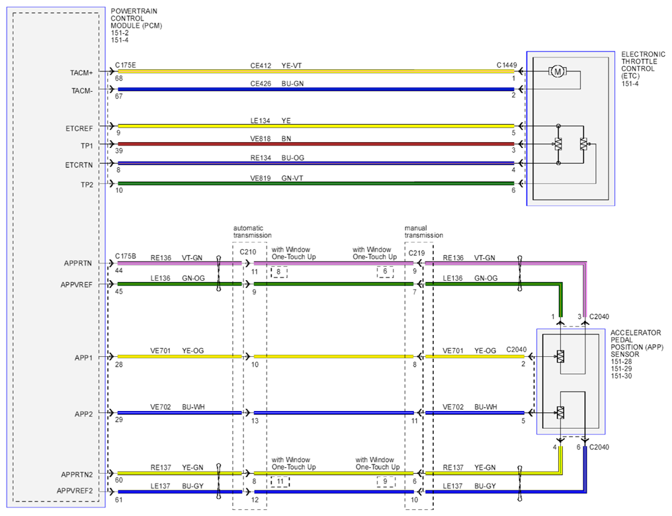Open the 151-28 page reference

[x=621, y=361]
